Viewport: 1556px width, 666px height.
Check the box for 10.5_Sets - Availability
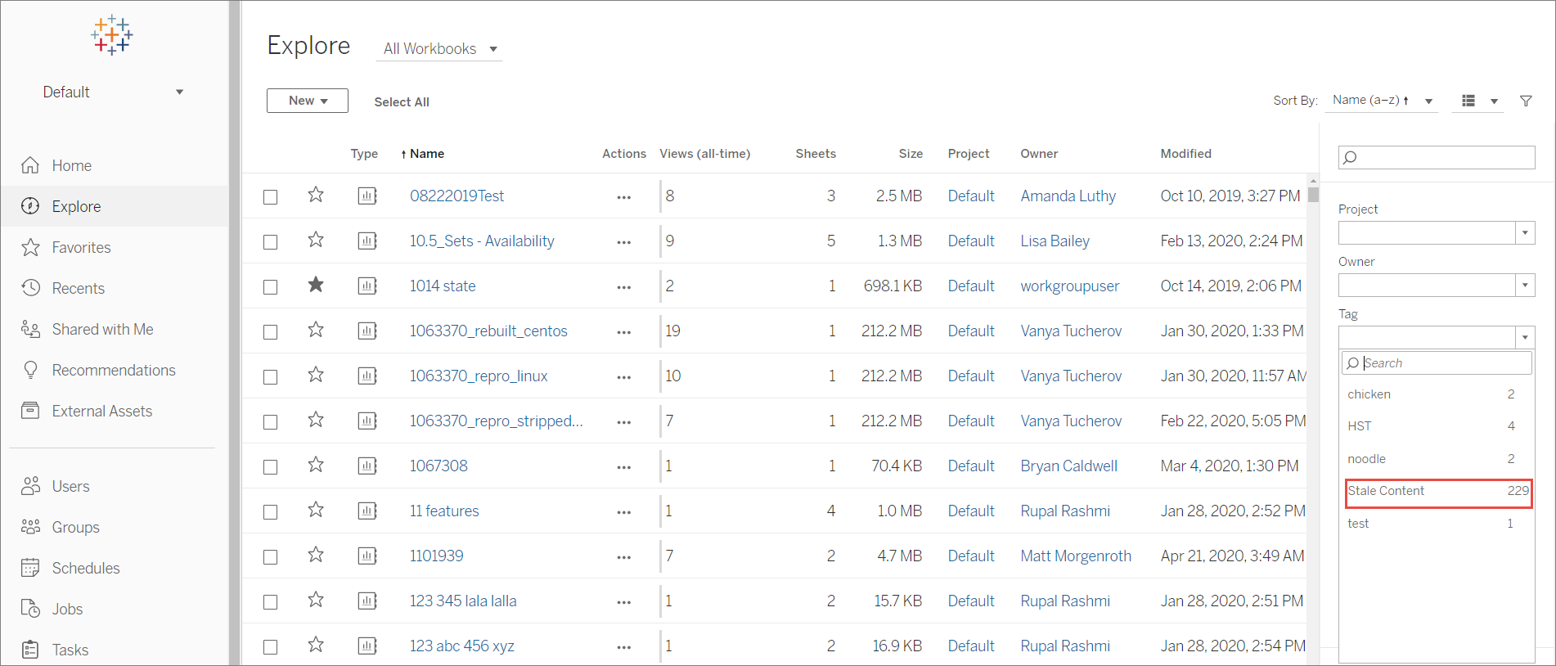pyautogui.click(x=271, y=241)
